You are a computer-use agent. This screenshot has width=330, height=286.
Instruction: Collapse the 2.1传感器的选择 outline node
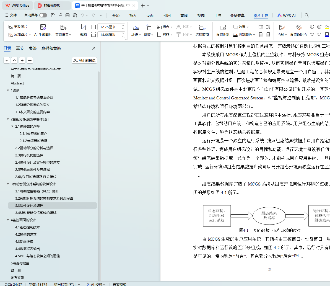(x=12, y=127)
